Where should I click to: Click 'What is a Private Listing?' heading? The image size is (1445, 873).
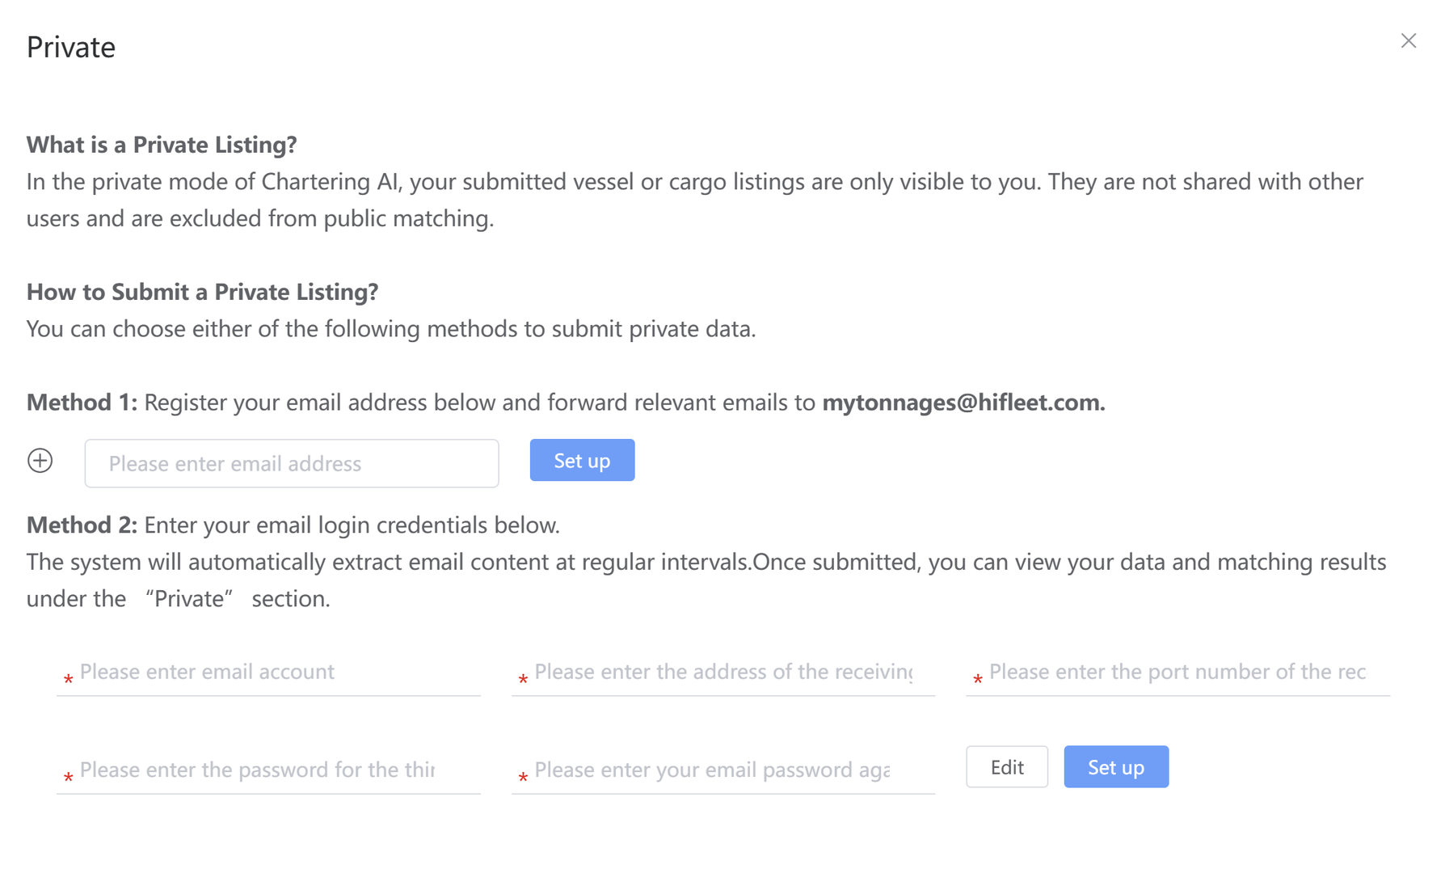click(162, 145)
